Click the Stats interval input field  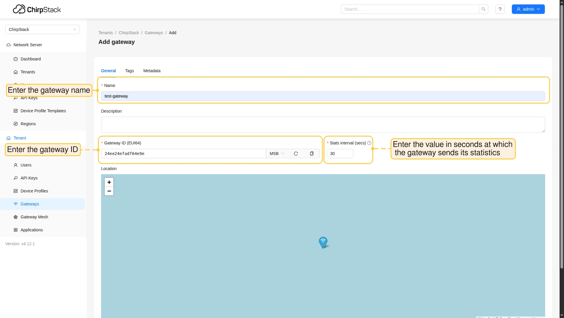(x=339, y=154)
